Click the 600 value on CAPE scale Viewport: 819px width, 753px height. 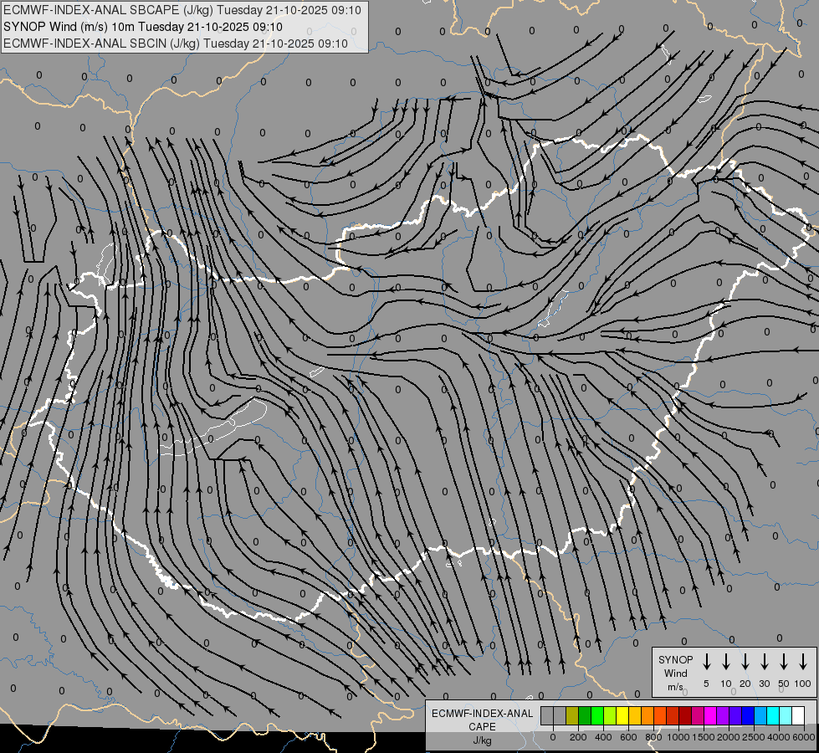[628, 737]
